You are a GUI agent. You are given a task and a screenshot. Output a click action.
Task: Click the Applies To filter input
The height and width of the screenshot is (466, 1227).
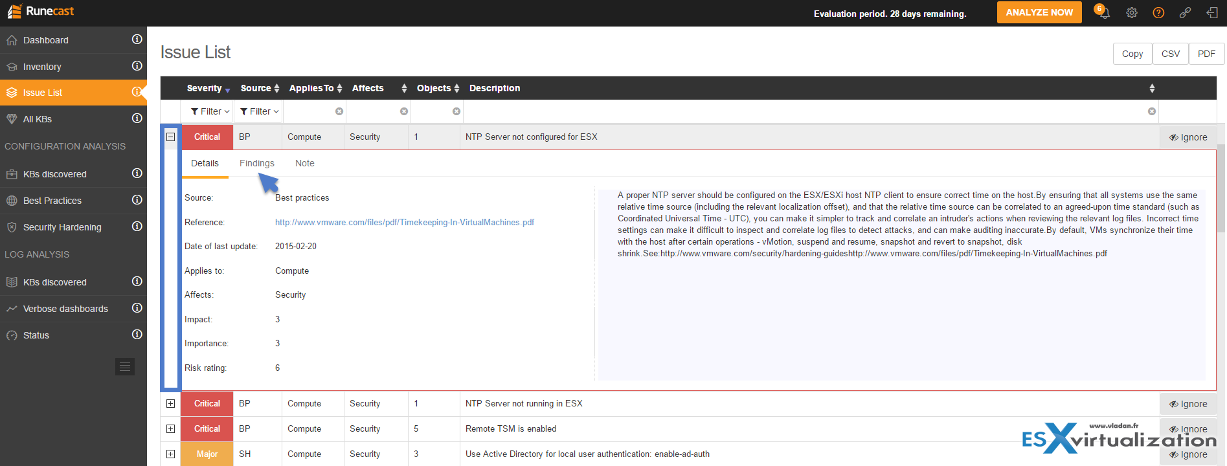pos(315,111)
